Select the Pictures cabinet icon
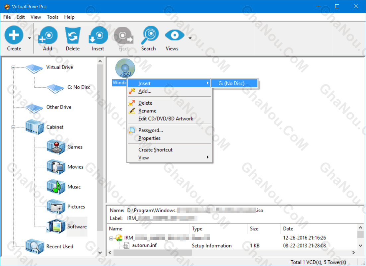This screenshot has width=366, height=266. coord(56,207)
